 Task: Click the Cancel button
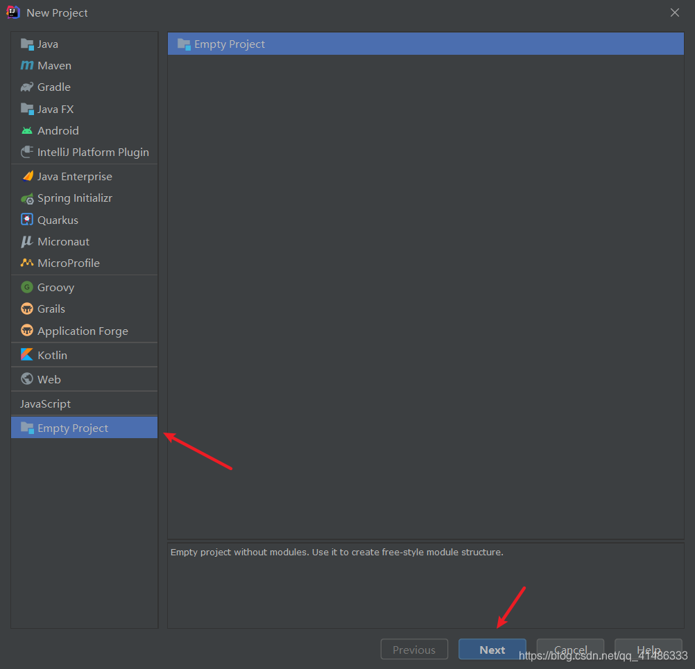(570, 650)
